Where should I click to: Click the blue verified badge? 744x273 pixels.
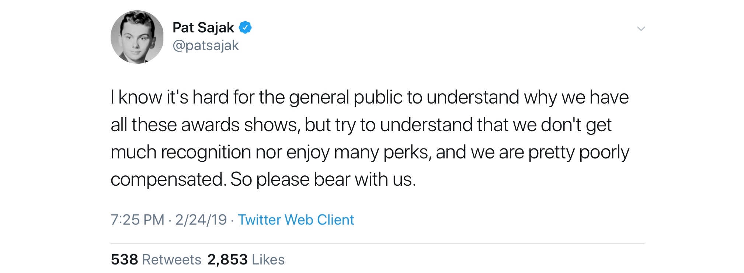(245, 28)
